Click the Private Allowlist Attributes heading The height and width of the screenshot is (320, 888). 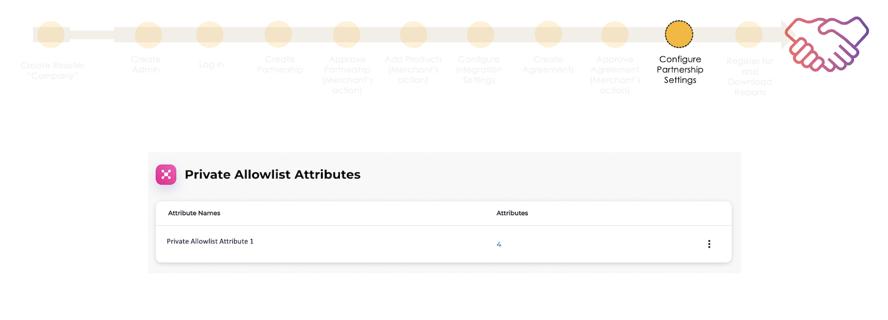pyautogui.click(x=272, y=174)
